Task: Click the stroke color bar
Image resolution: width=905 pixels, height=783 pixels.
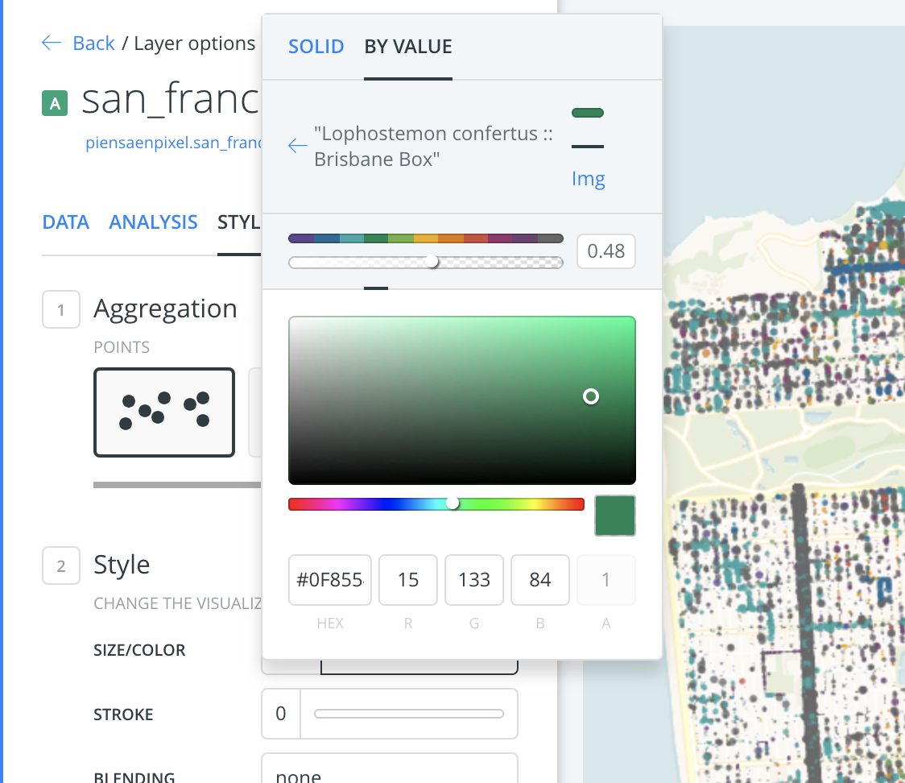Action: click(x=409, y=714)
